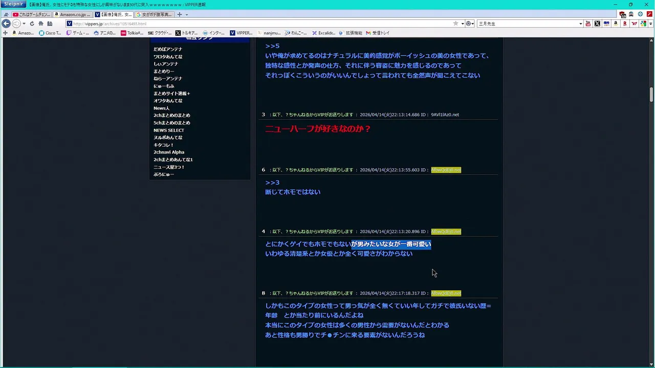This screenshot has height=368, width=655.
Task: Open the オワタあんてな sidebar link
Action: [x=168, y=101]
